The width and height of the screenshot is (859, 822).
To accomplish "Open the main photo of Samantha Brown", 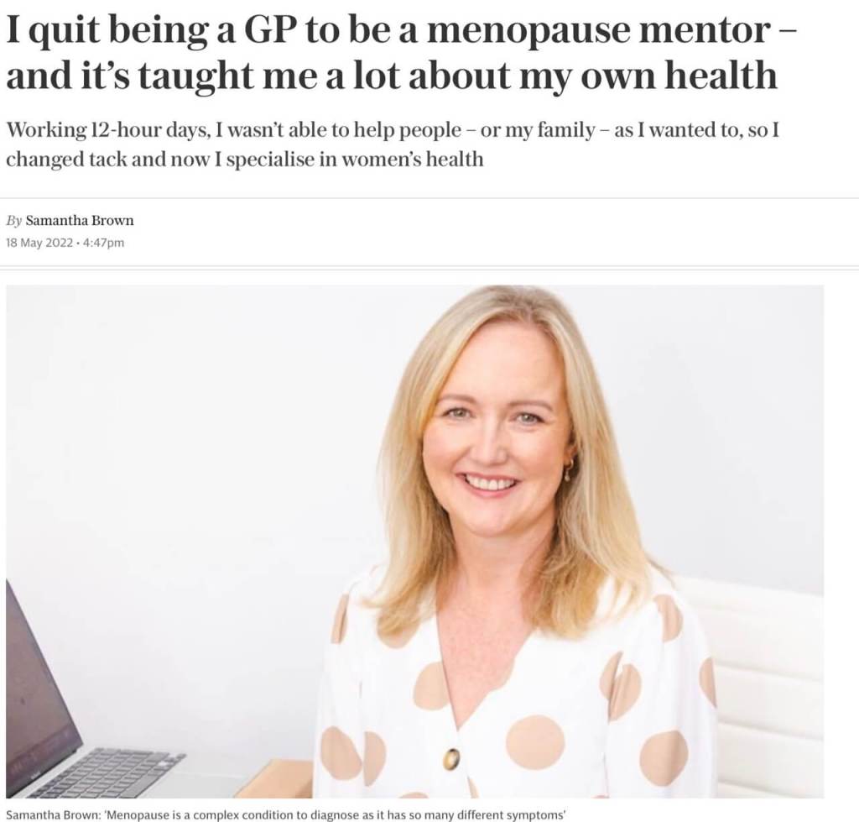I will (x=414, y=542).
